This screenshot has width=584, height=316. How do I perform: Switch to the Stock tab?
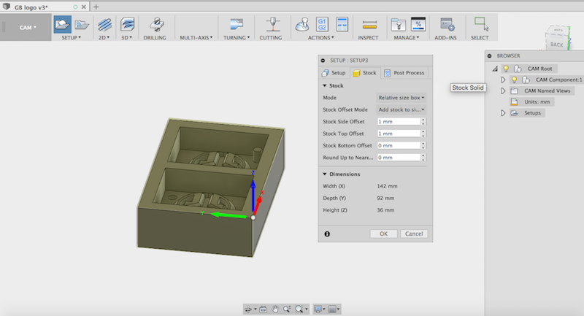click(x=364, y=73)
